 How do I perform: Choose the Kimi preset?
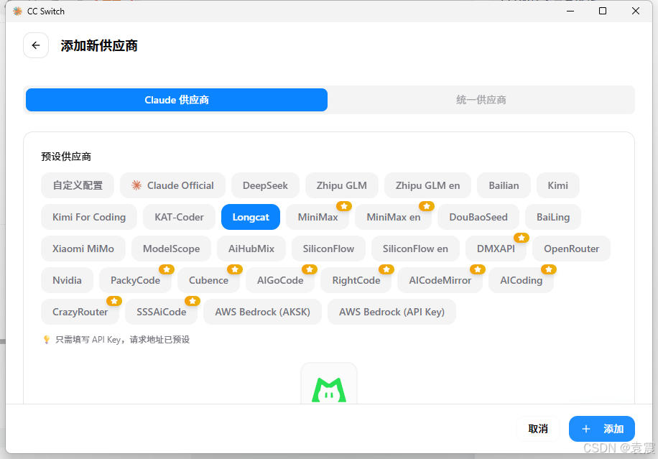coord(557,185)
